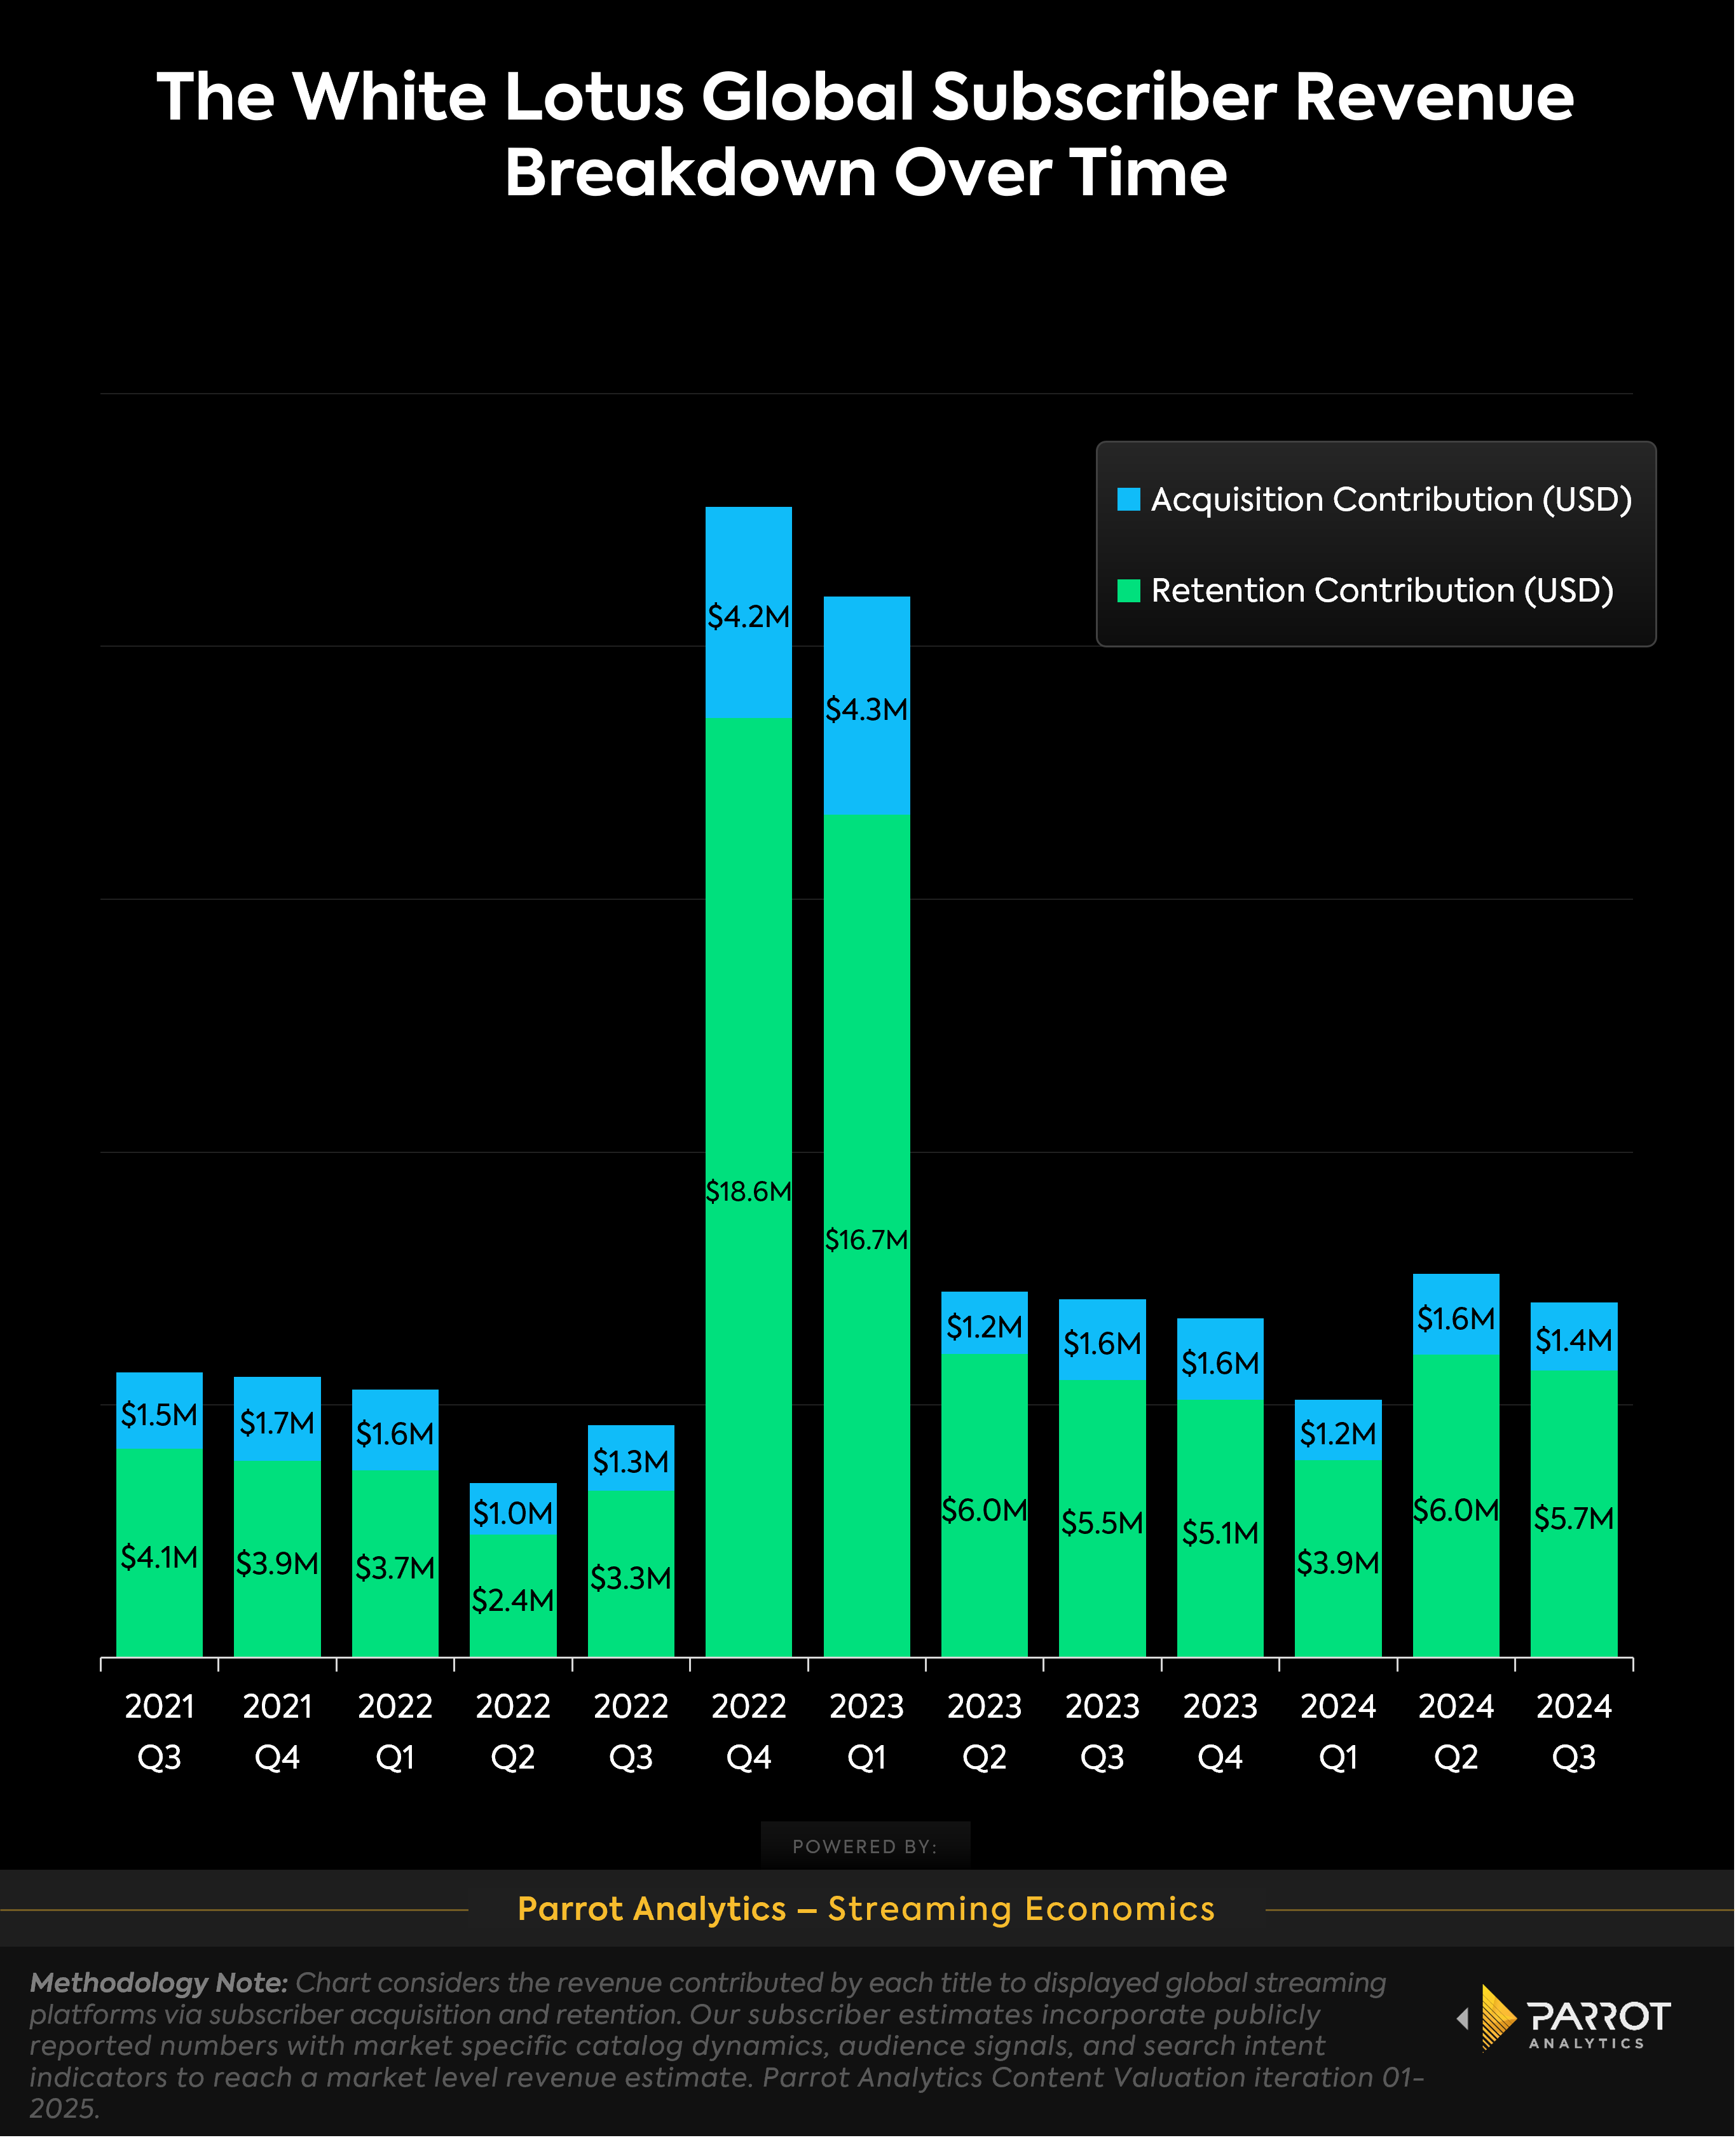
Task: Click the 2022 Q3 axis label
Action: pyautogui.click(x=631, y=1732)
